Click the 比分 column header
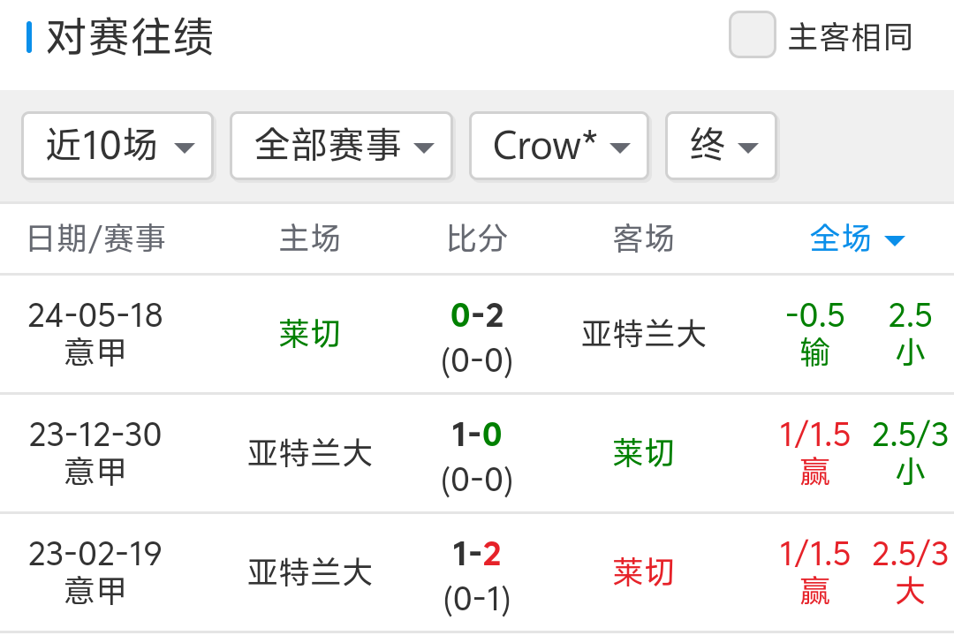Image resolution: width=954 pixels, height=643 pixels. click(477, 238)
